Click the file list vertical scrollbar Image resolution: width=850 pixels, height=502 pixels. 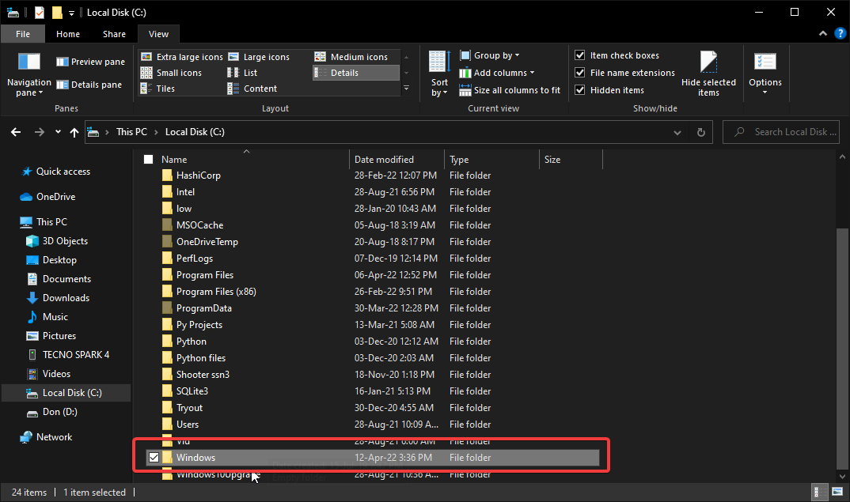pos(842,349)
